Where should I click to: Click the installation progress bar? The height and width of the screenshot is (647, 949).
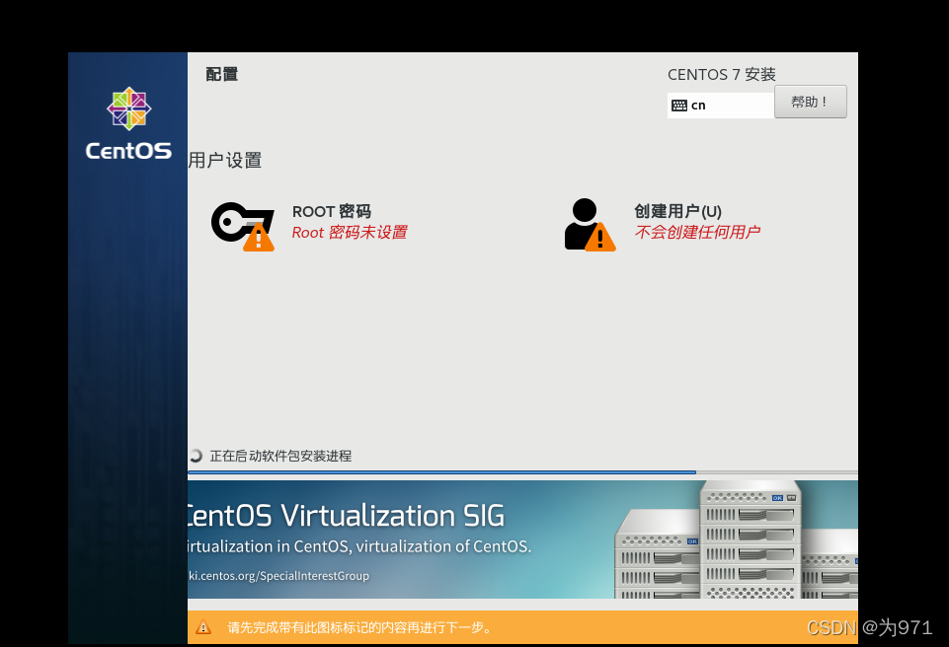523,471
